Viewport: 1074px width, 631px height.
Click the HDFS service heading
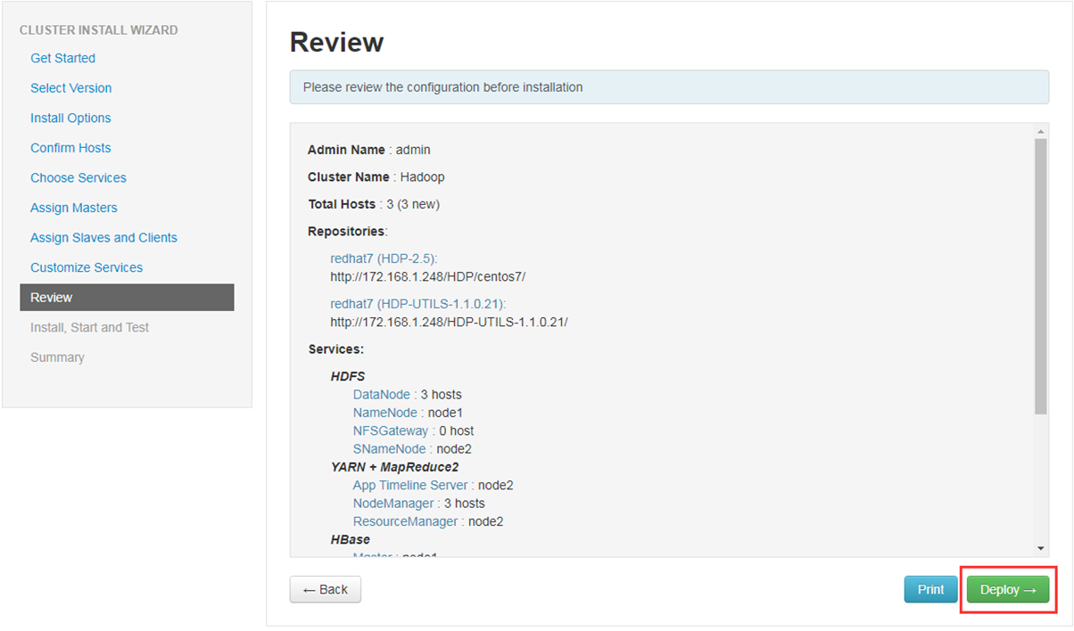[x=348, y=376]
